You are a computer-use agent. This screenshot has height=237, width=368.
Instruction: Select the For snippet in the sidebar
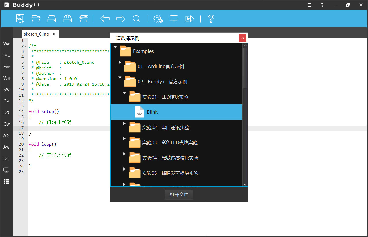pyautogui.click(x=6, y=67)
